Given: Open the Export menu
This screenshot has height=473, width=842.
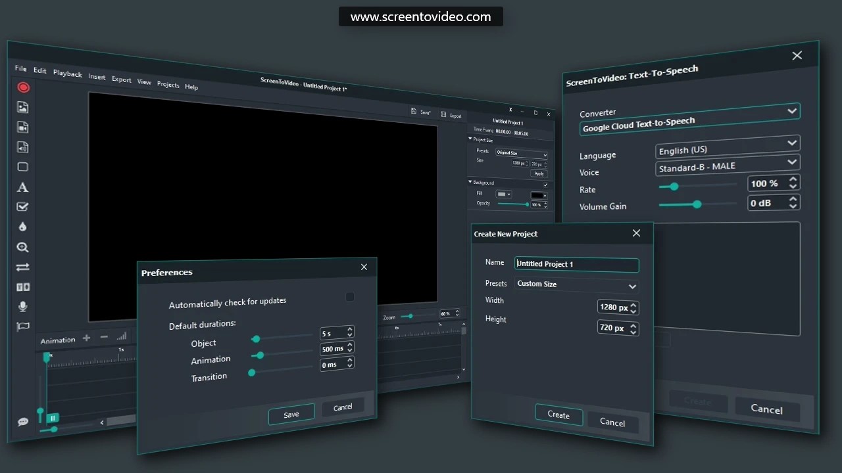Looking at the screenshot, I should (x=122, y=79).
